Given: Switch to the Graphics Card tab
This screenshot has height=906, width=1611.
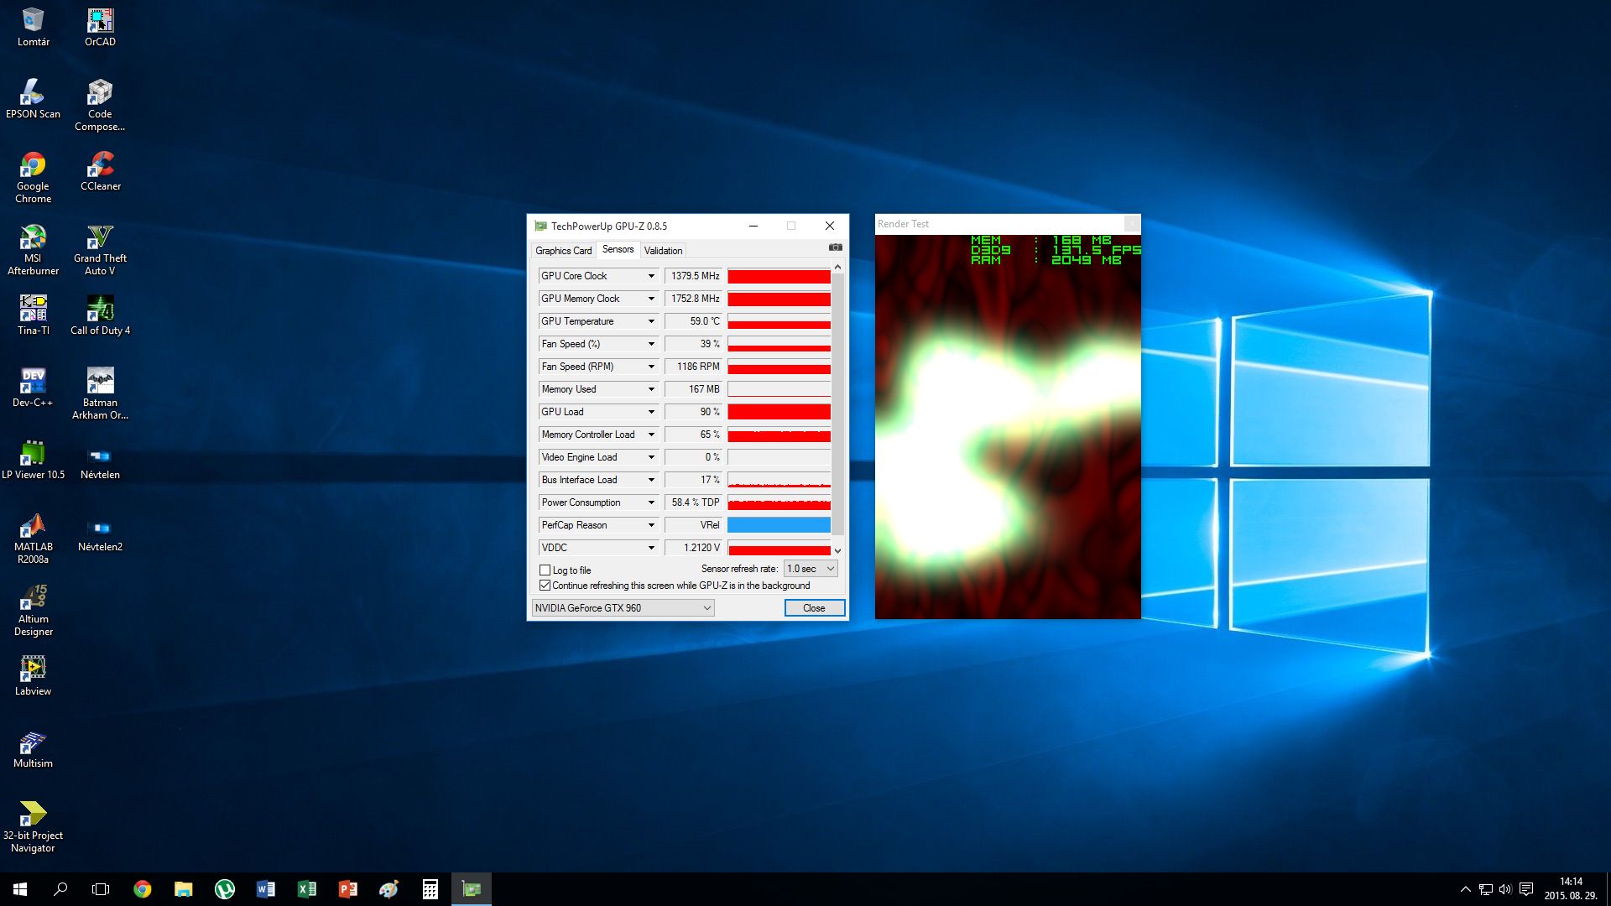Looking at the screenshot, I should click(x=563, y=251).
